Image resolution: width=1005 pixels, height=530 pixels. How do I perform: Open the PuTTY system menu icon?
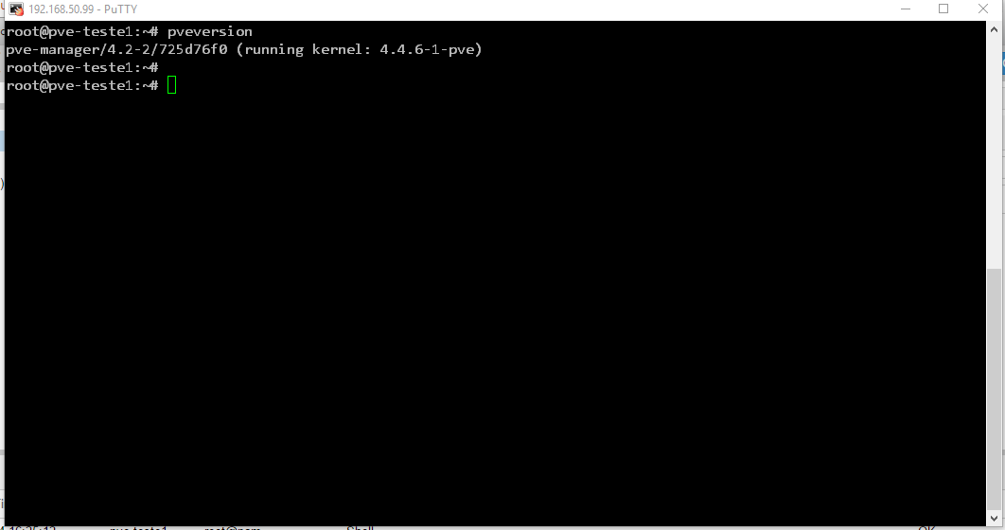point(16,9)
